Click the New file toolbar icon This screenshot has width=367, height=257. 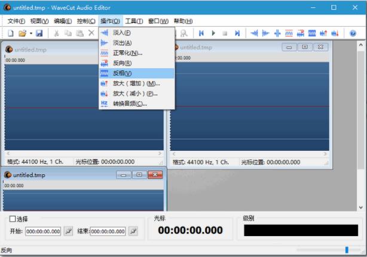click(x=11, y=33)
